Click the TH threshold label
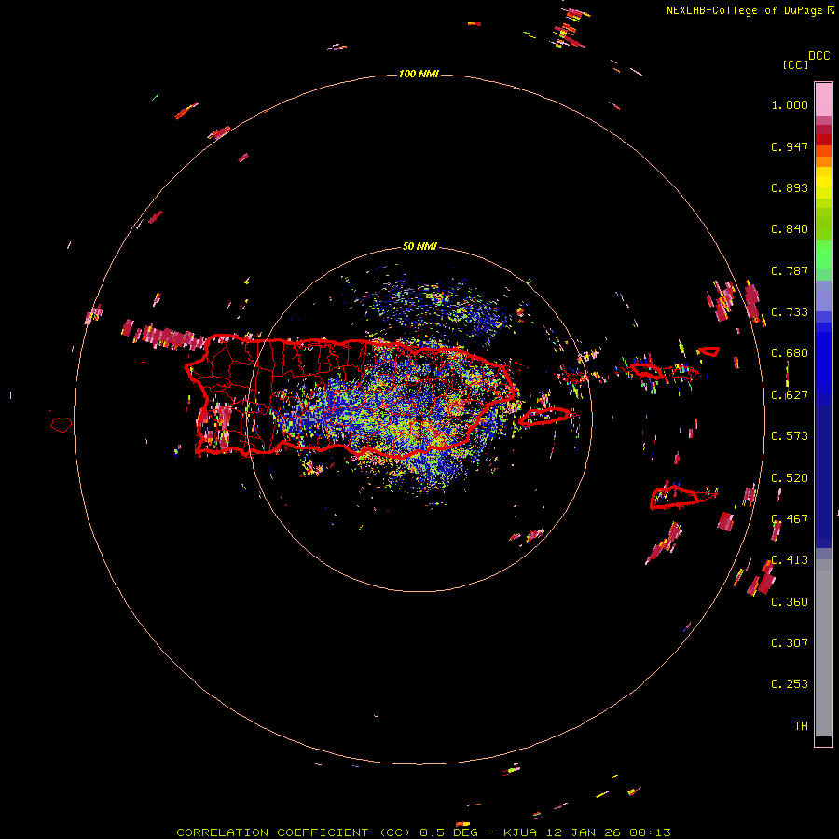Image resolution: width=839 pixels, height=839 pixels. click(801, 726)
